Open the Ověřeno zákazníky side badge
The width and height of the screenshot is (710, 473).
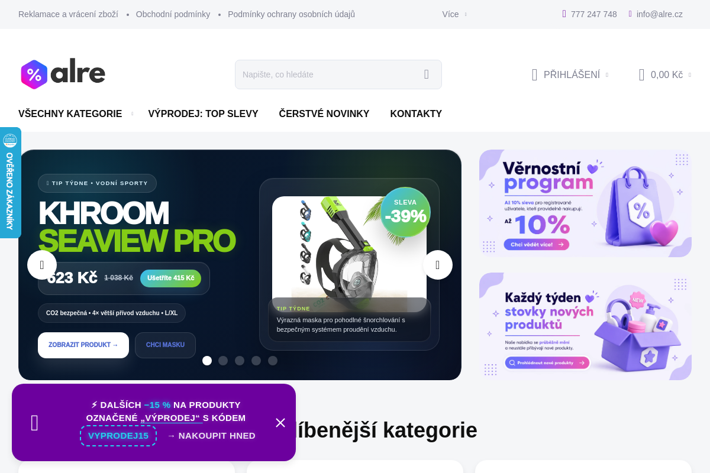pyautogui.click(x=10, y=183)
